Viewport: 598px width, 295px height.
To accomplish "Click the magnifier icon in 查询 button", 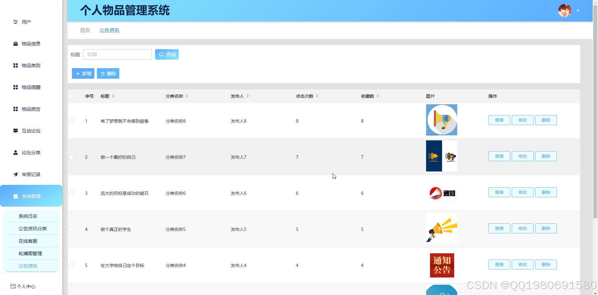I will pyautogui.click(x=161, y=54).
